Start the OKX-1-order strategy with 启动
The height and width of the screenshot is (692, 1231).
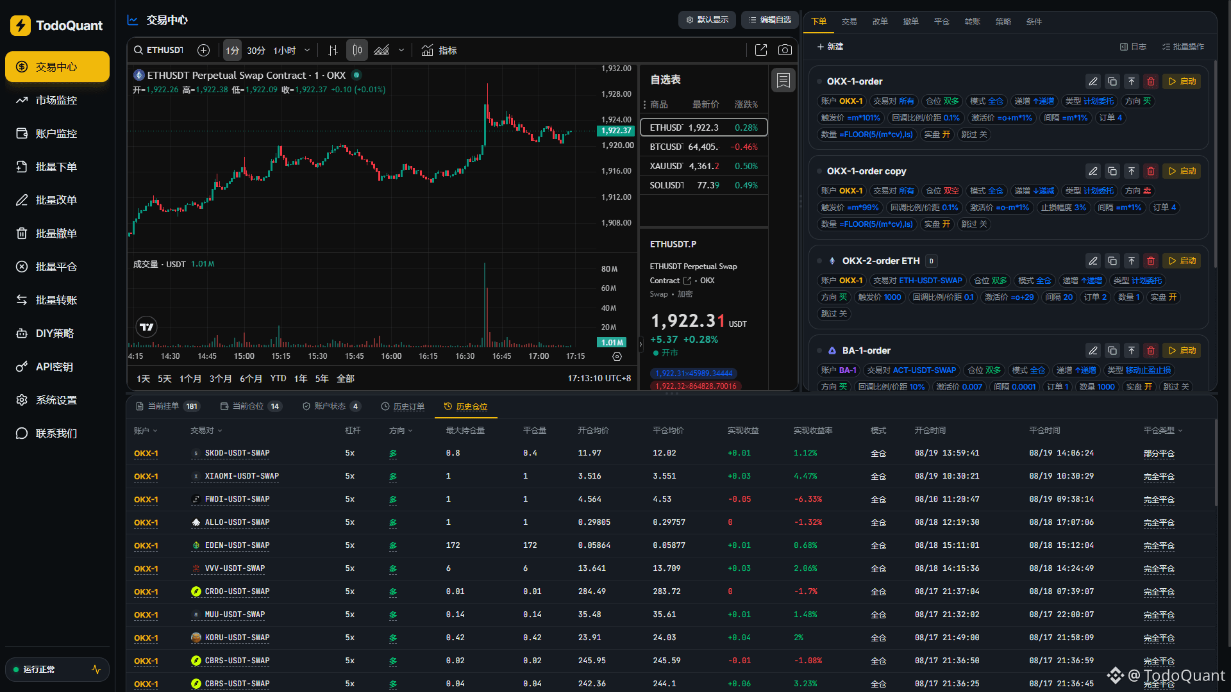pyautogui.click(x=1182, y=81)
